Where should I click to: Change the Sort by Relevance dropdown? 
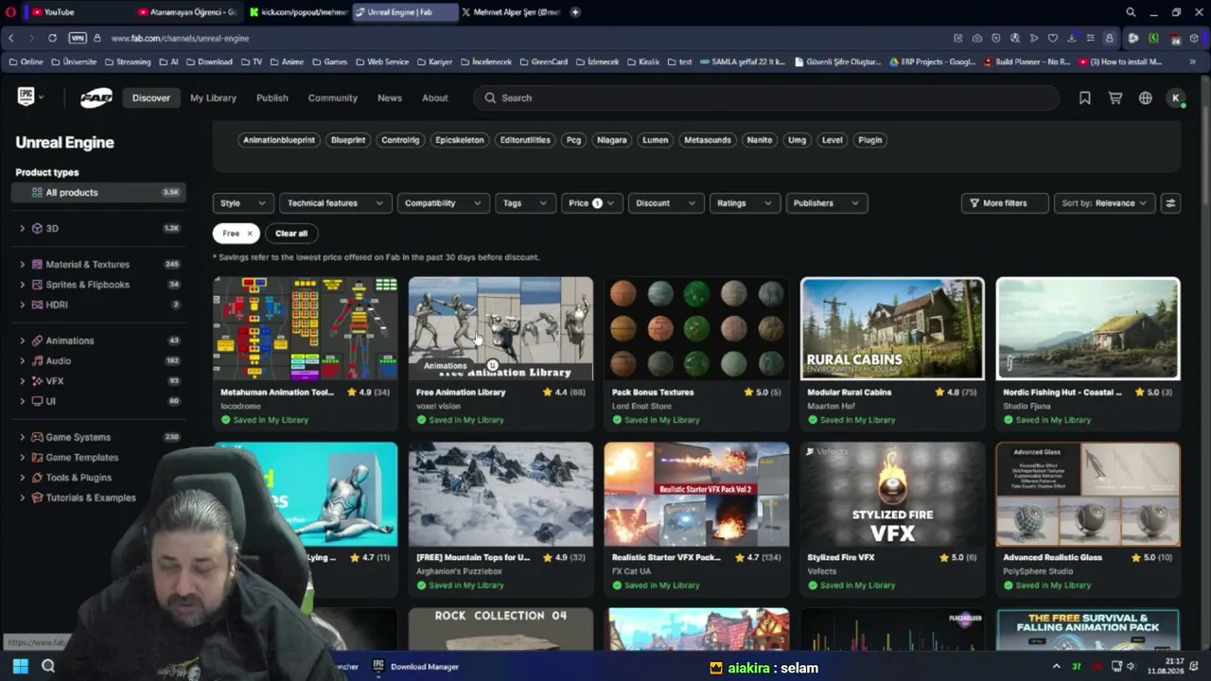[1104, 203]
